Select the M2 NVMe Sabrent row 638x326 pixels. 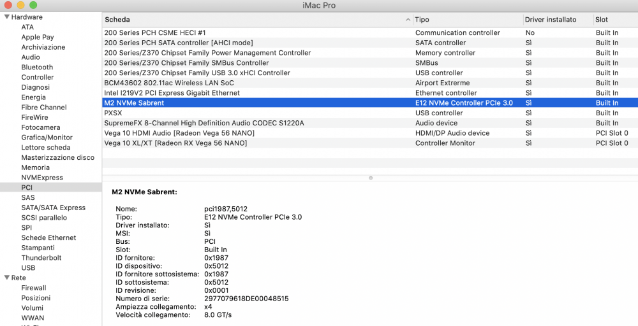pos(370,103)
